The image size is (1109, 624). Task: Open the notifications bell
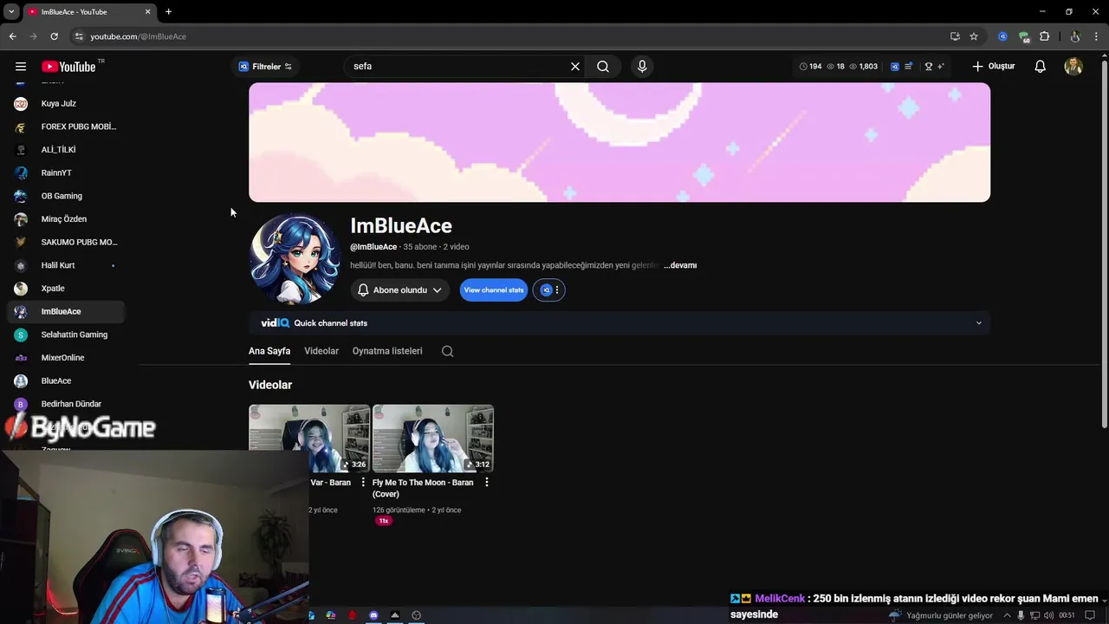tap(1041, 67)
